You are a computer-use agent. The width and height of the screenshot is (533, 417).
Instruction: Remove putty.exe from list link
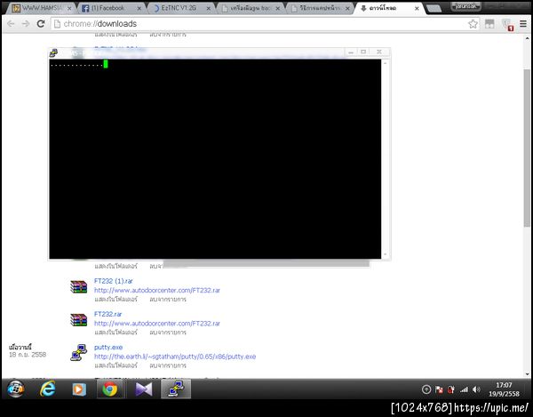coord(168,365)
